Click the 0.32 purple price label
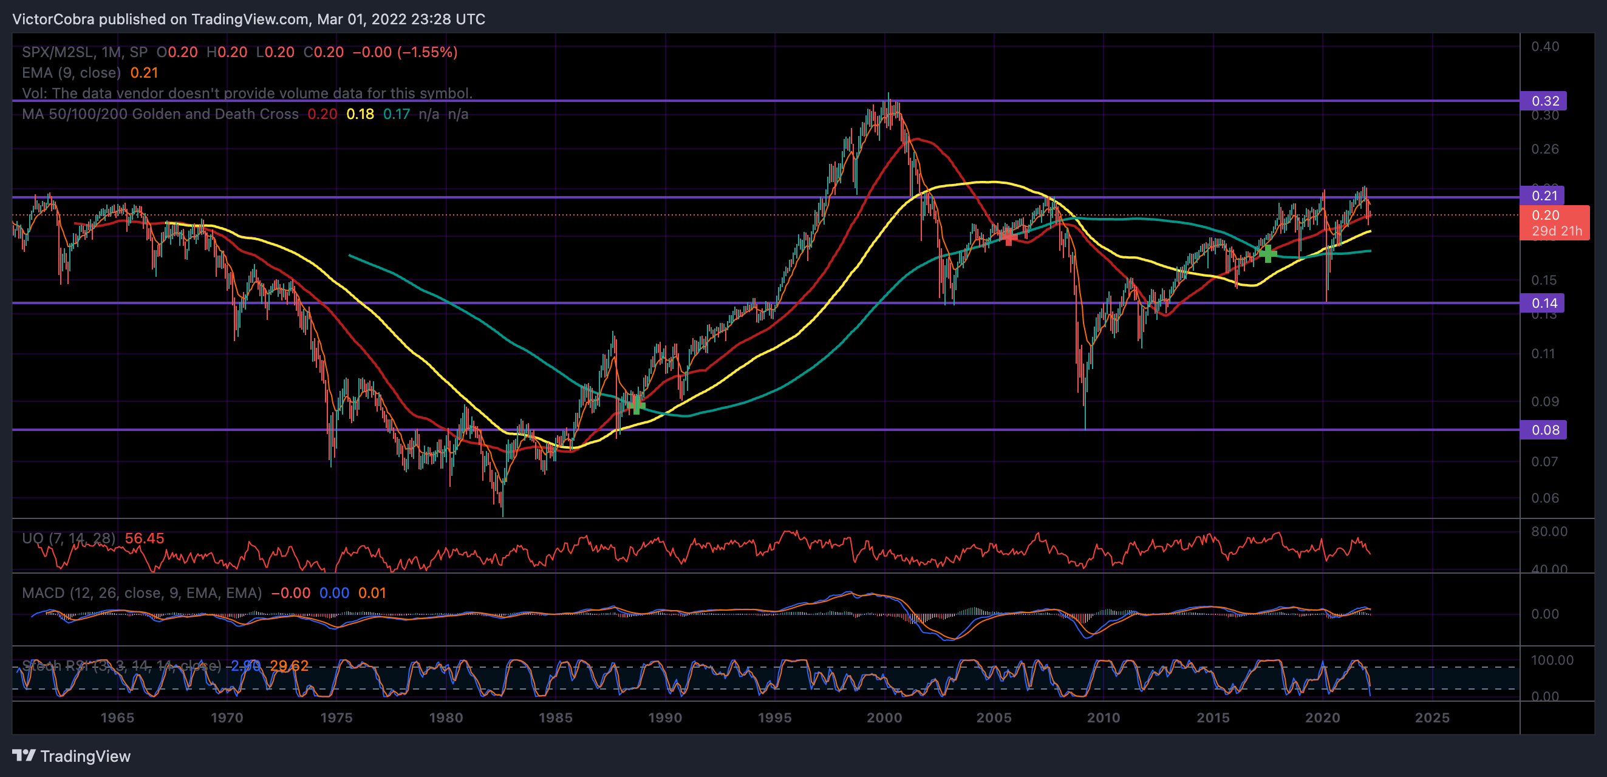This screenshot has width=1607, height=777. pos(1543,101)
